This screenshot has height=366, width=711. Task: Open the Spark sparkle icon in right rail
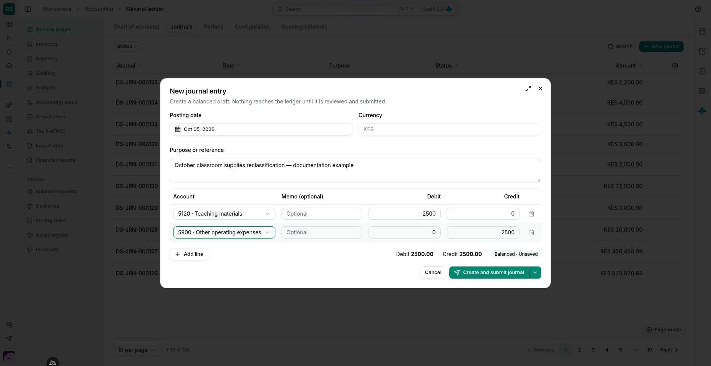702,111
